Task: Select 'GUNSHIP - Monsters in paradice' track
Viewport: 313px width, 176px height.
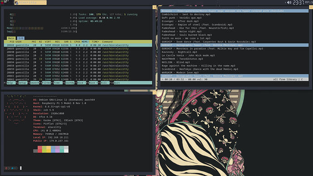Action: coord(212,49)
